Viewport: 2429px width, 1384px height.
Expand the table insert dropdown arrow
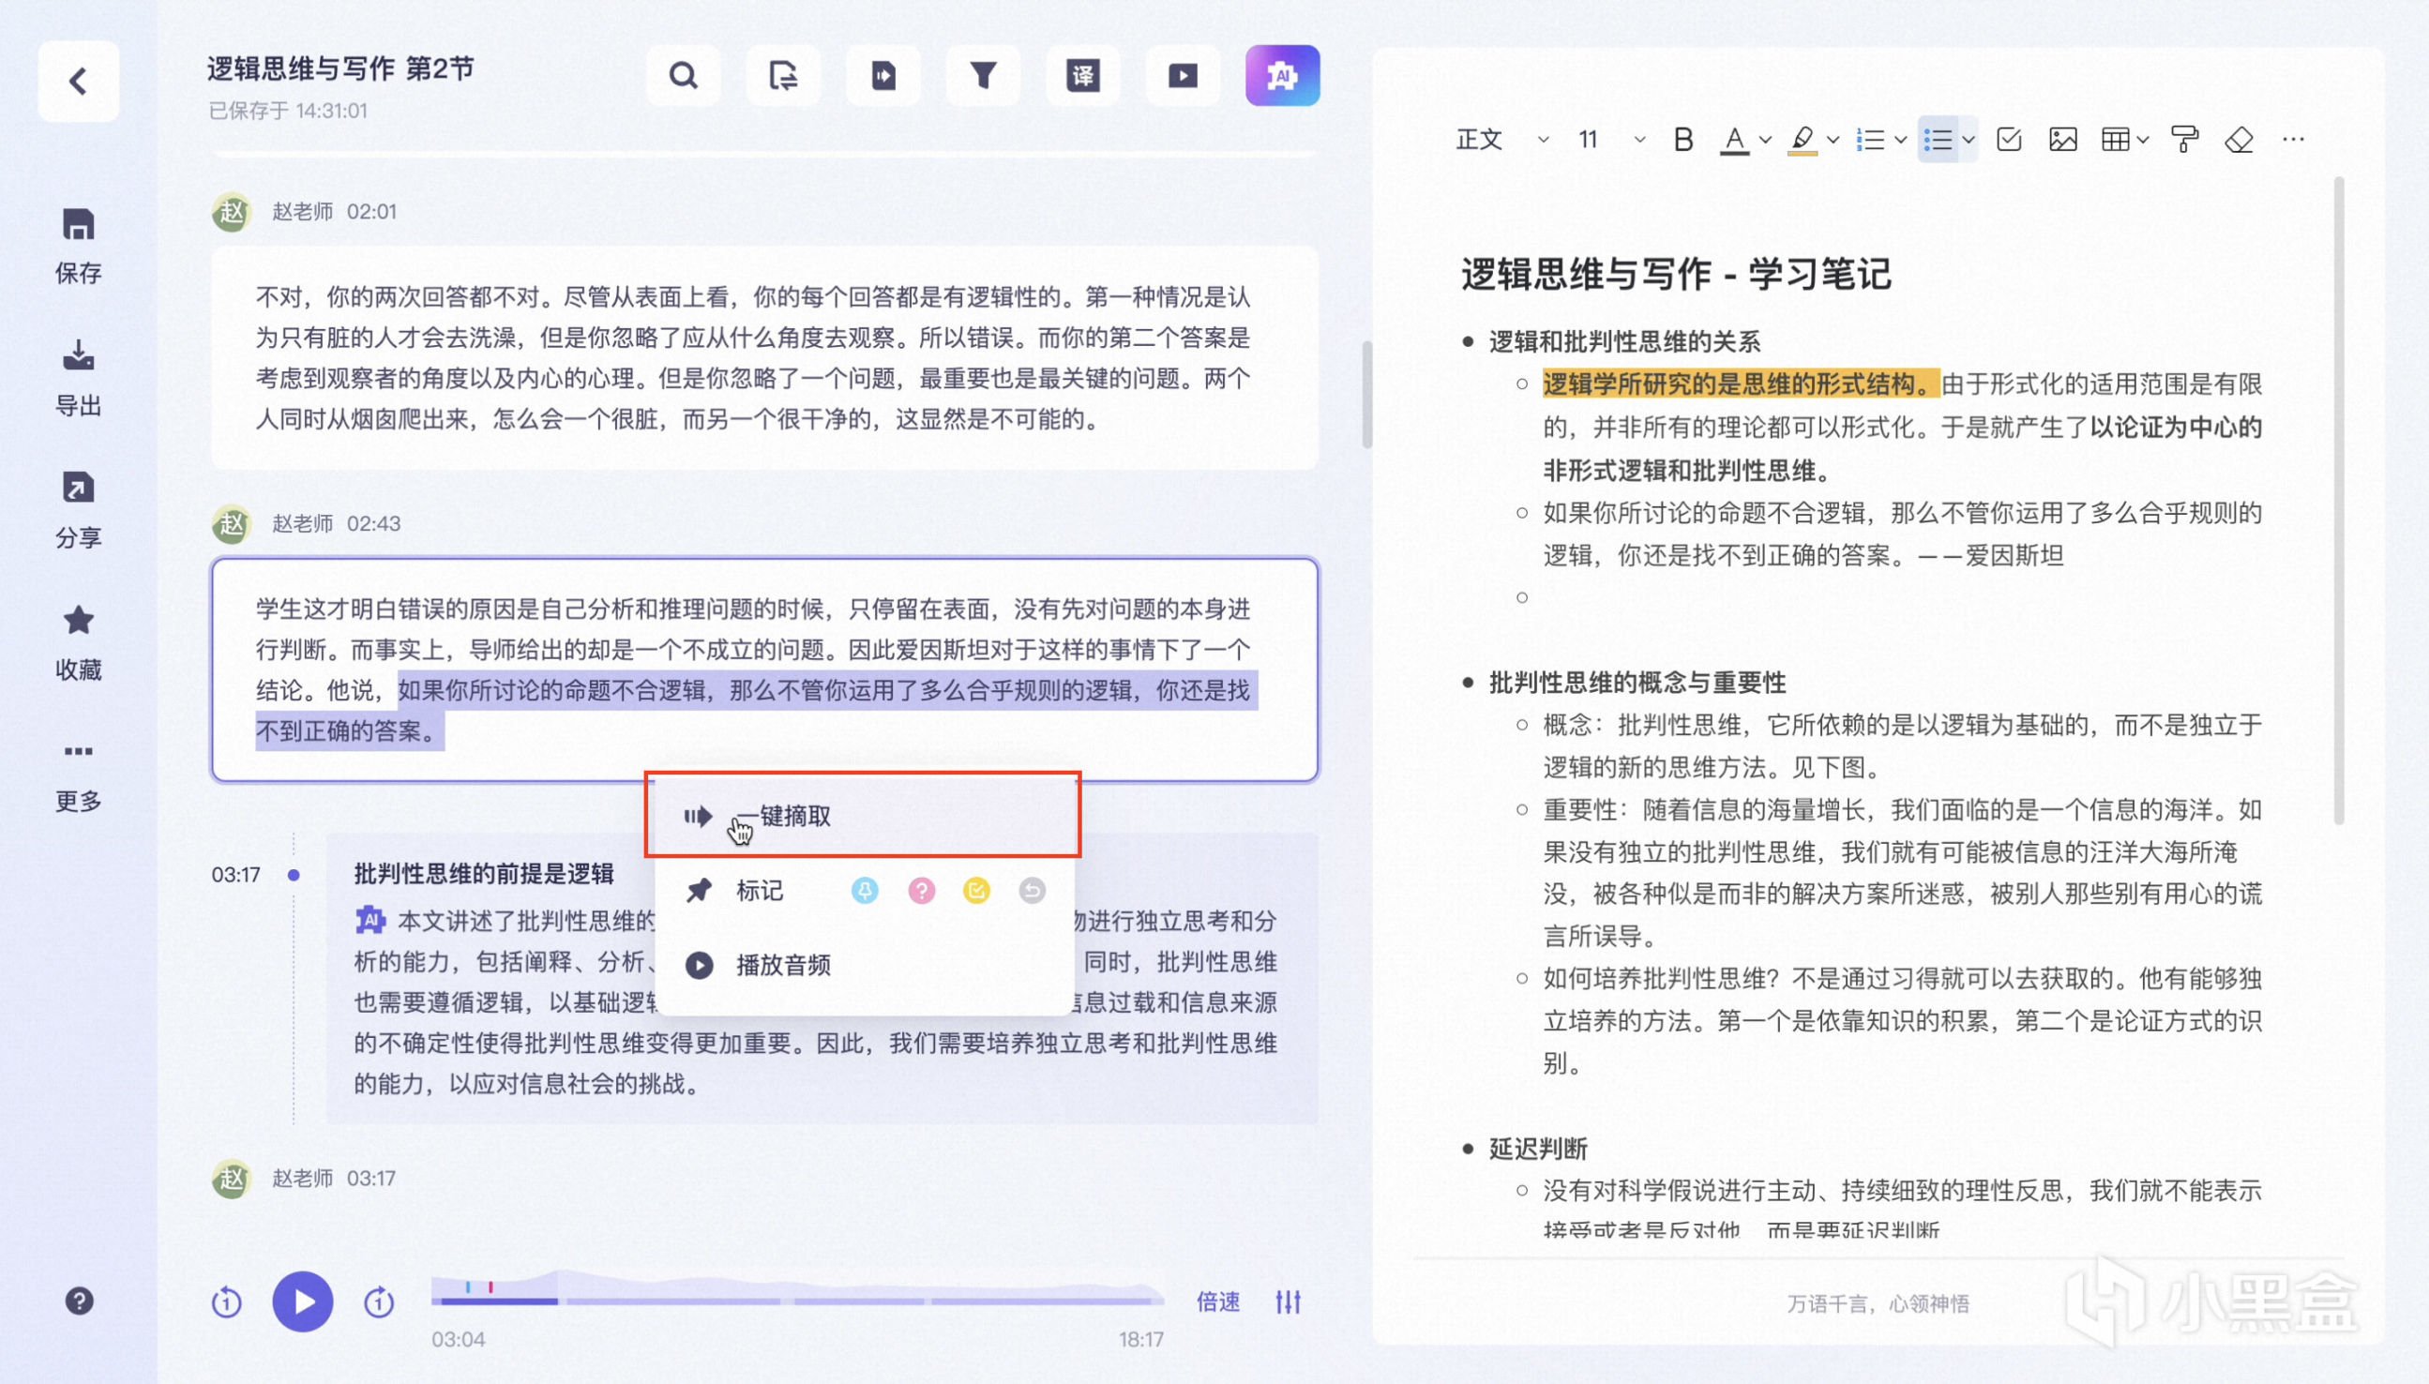(2142, 140)
